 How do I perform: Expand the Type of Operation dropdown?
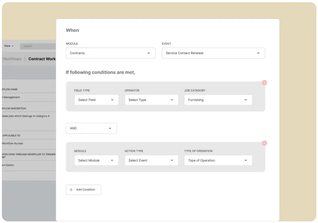[218, 160]
